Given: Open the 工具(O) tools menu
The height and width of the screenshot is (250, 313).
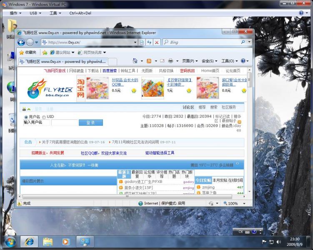Looking at the screenshot, I should click(x=229, y=61).
